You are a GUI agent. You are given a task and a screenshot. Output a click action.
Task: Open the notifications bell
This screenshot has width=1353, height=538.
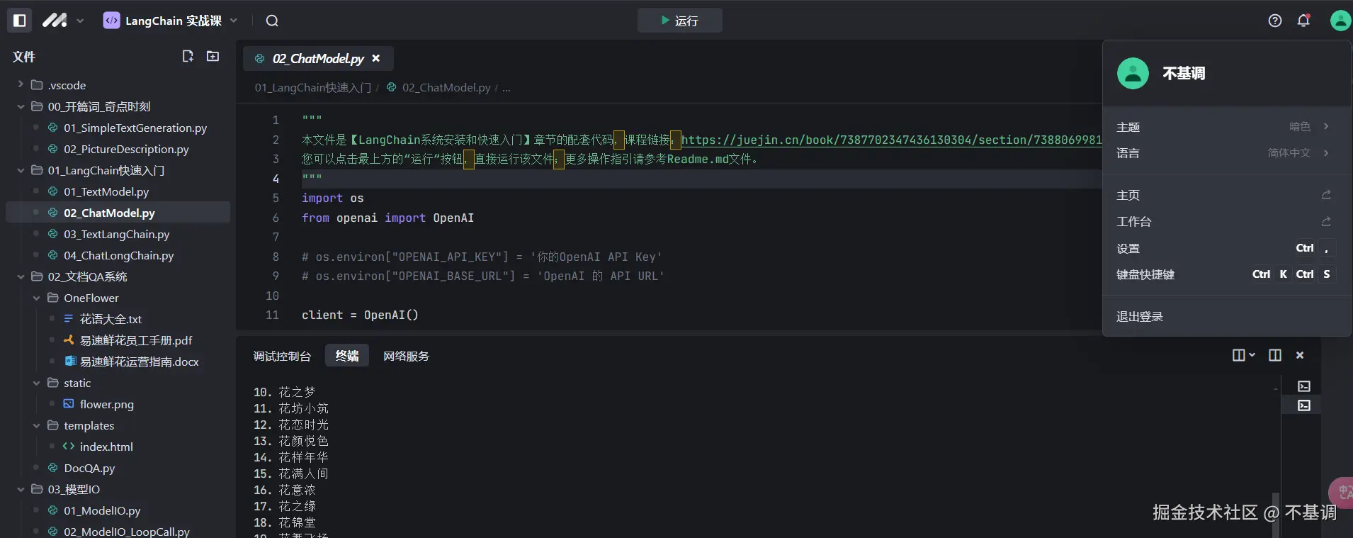1303,21
